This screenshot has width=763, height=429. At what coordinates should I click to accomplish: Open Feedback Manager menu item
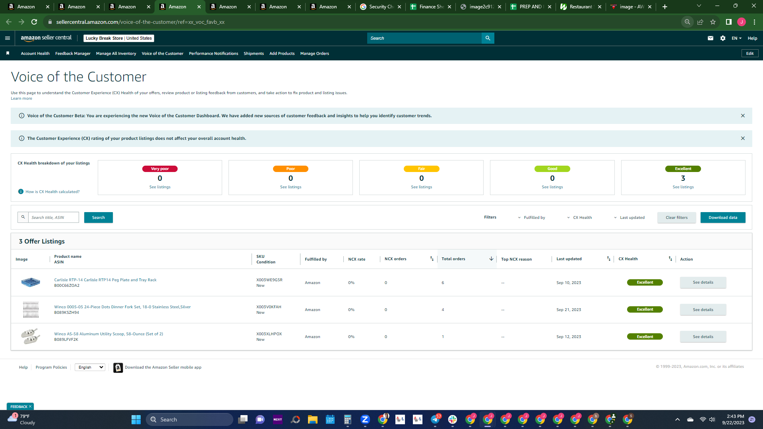73,53
